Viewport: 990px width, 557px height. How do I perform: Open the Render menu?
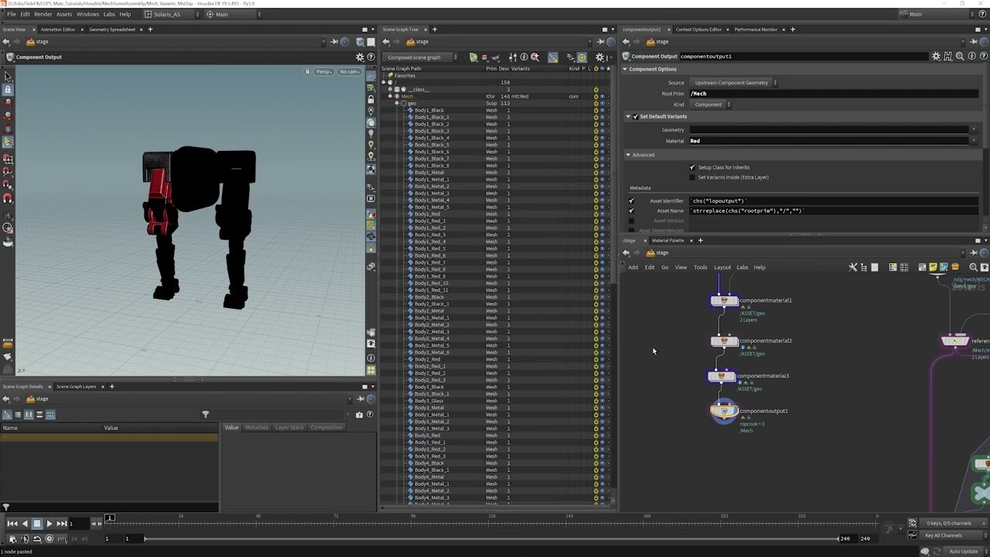(43, 14)
